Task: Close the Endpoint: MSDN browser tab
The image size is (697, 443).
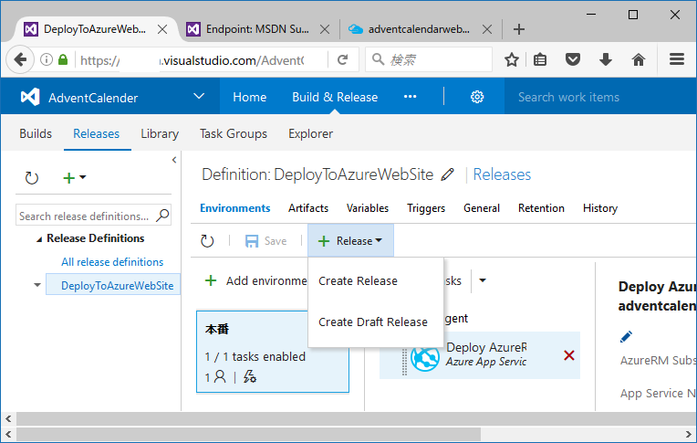Action: (x=325, y=29)
